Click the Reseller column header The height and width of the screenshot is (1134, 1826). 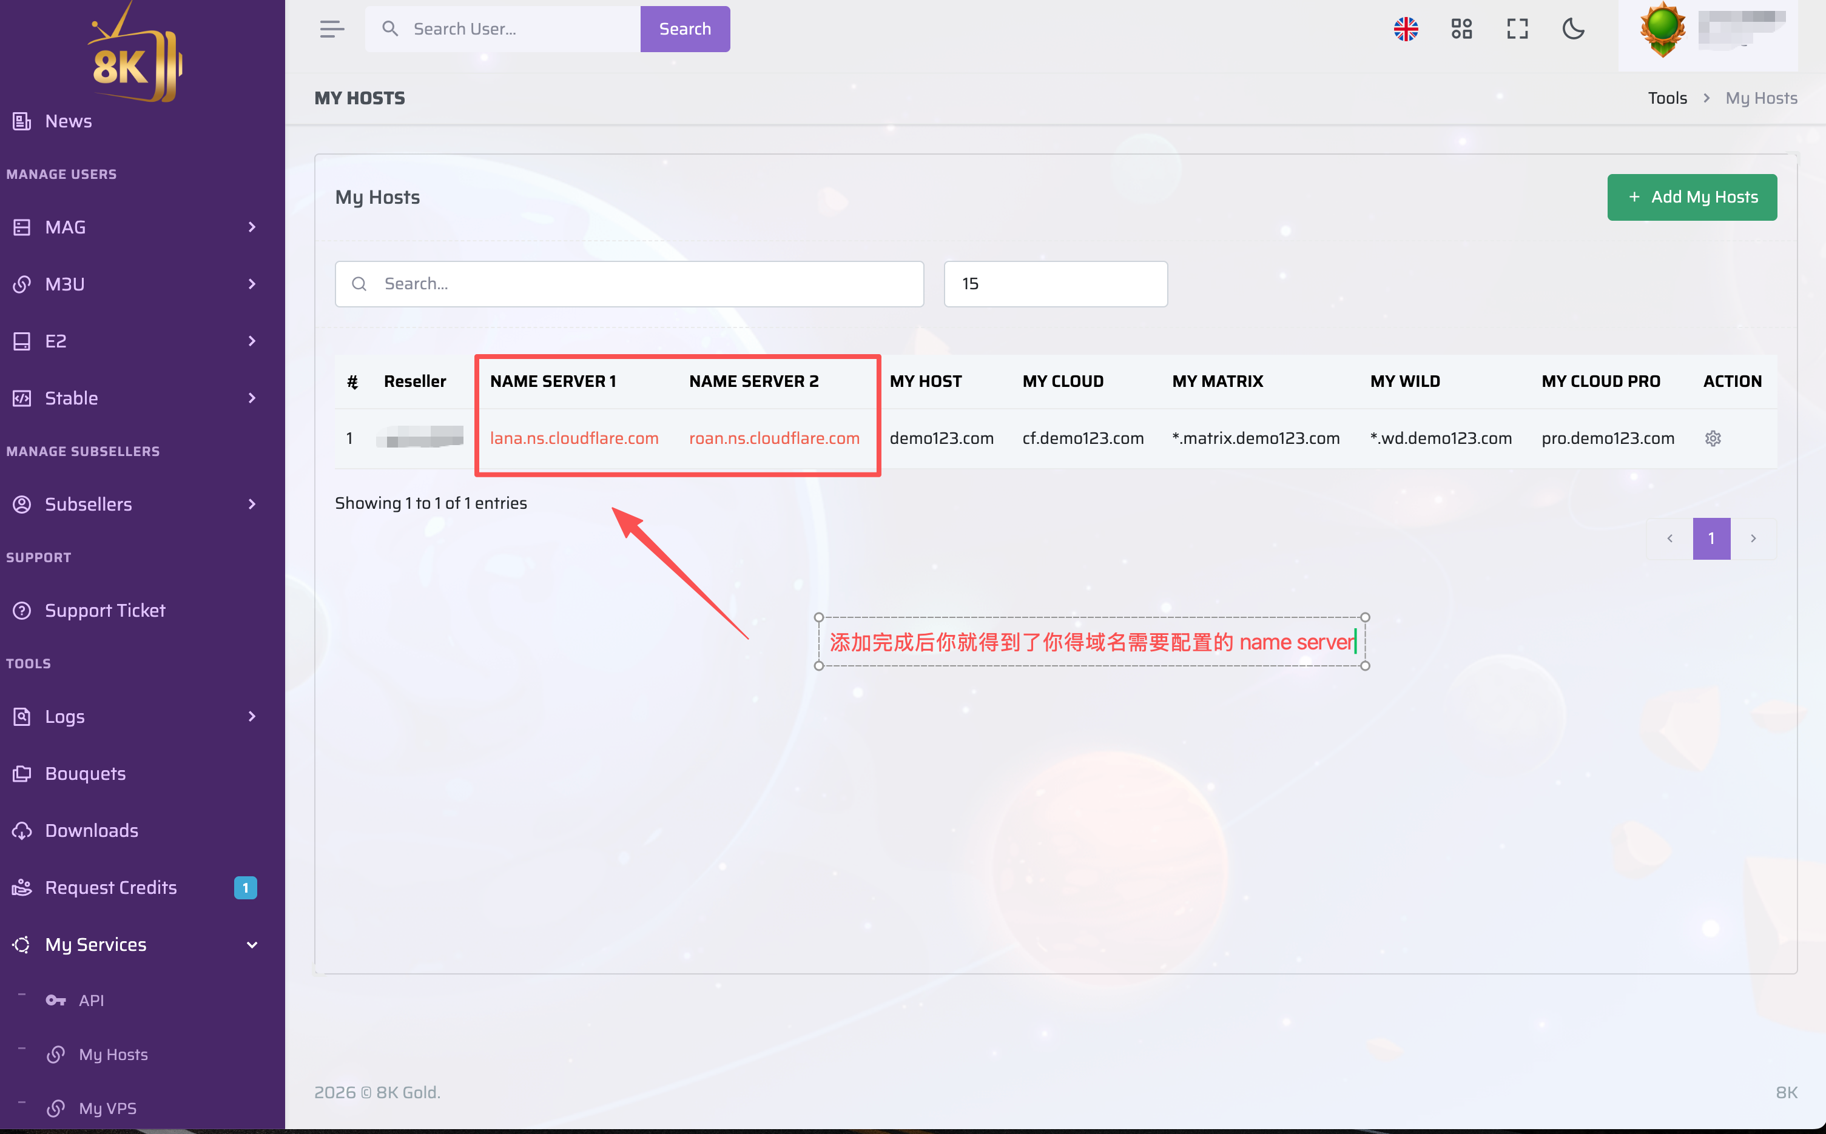(415, 381)
